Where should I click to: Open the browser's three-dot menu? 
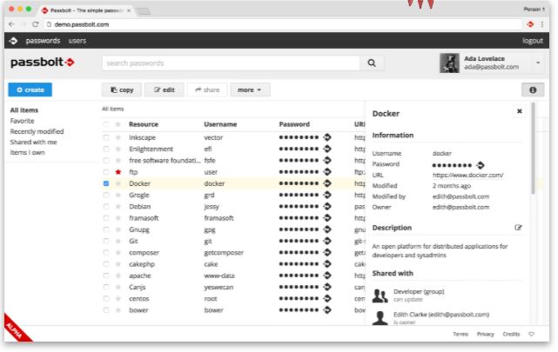pos(542,24)
